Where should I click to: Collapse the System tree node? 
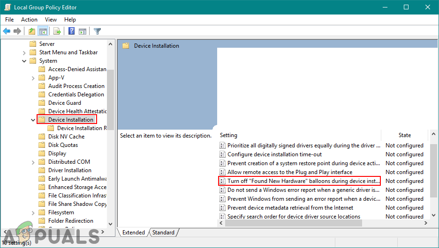point(24,61)
